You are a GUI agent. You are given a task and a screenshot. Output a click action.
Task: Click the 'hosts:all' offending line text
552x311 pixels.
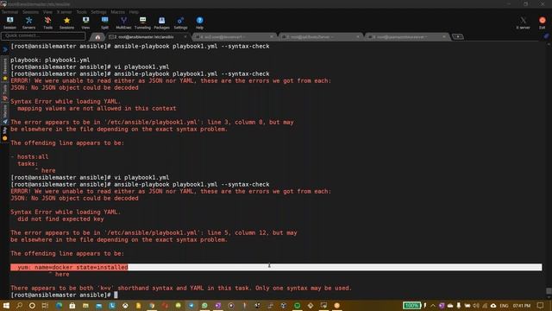[x=33, y=156]
